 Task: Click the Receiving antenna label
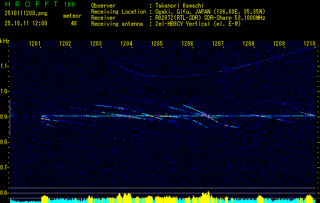(x=117, y=24)
